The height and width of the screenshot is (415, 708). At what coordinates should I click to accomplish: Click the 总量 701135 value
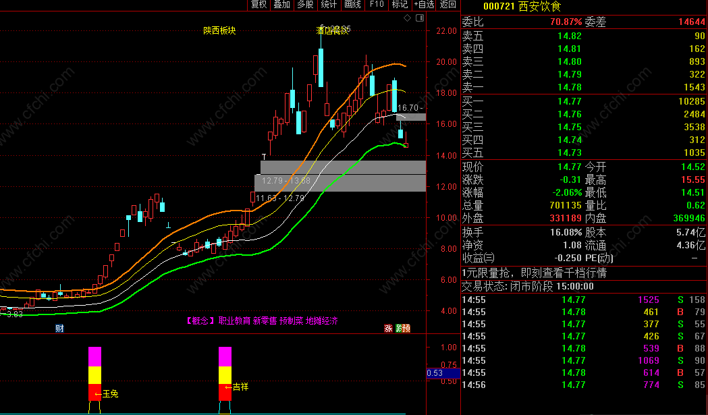pyautogui.click(x=566, y=205)
